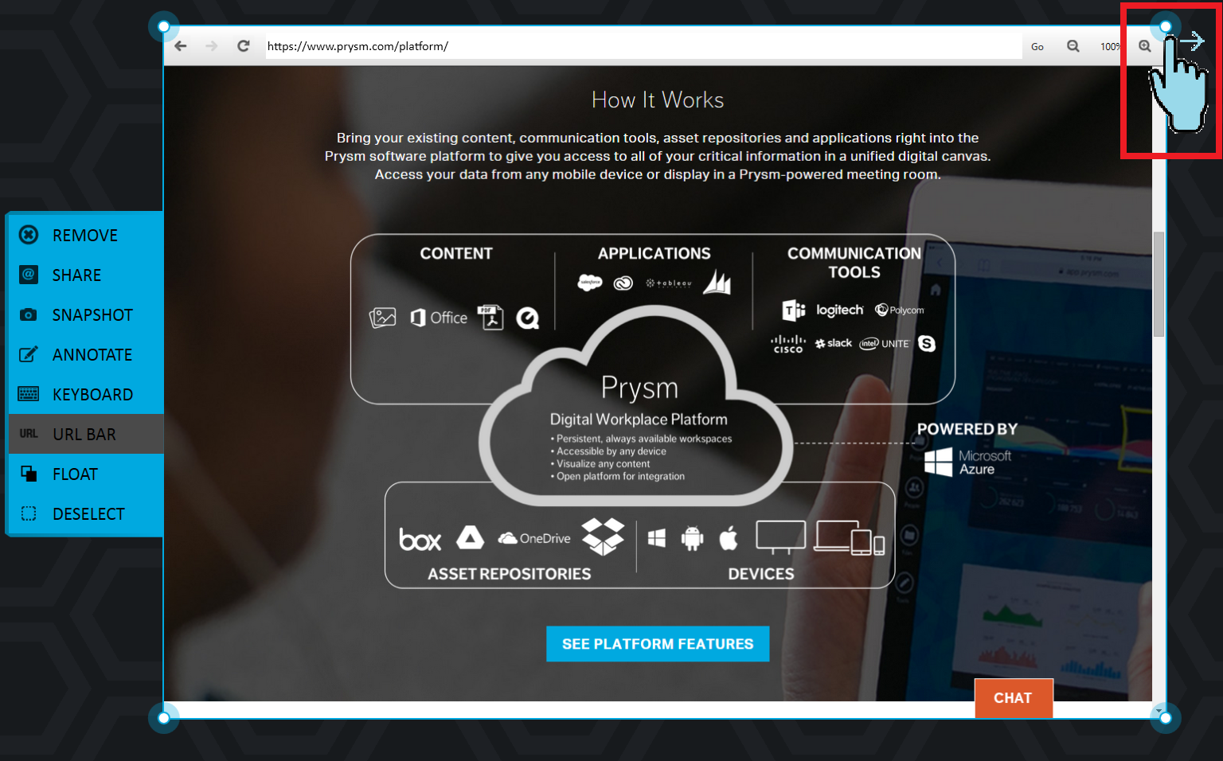
Task: Click the 'ASSET REPOSITORIES' label
Action: click(510, 574)
